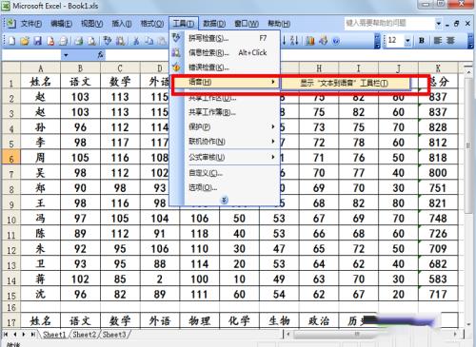This screenshot has width=476, height=347.
Task: Click the last-sheet navigation arrow
Action: point(32,335)
